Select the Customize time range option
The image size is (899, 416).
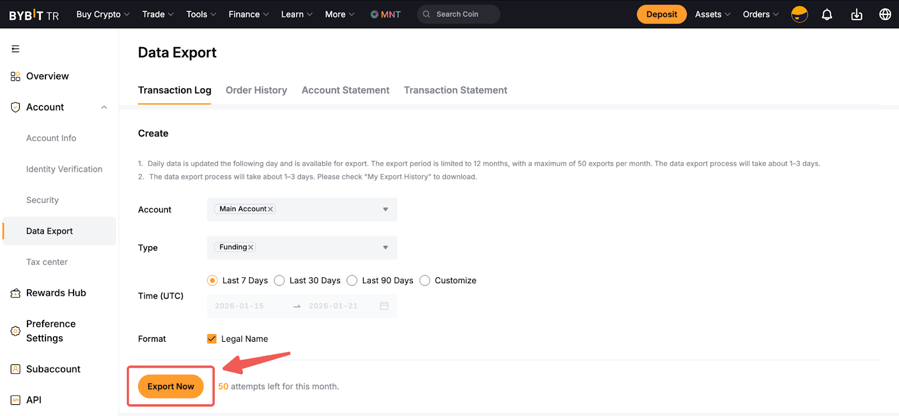click(425, 281)
